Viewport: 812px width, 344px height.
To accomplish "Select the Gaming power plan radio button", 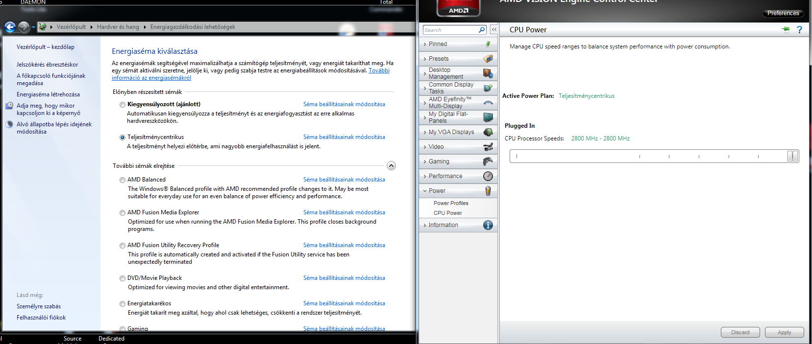I will pyautogui.click(x=123, y=329).
